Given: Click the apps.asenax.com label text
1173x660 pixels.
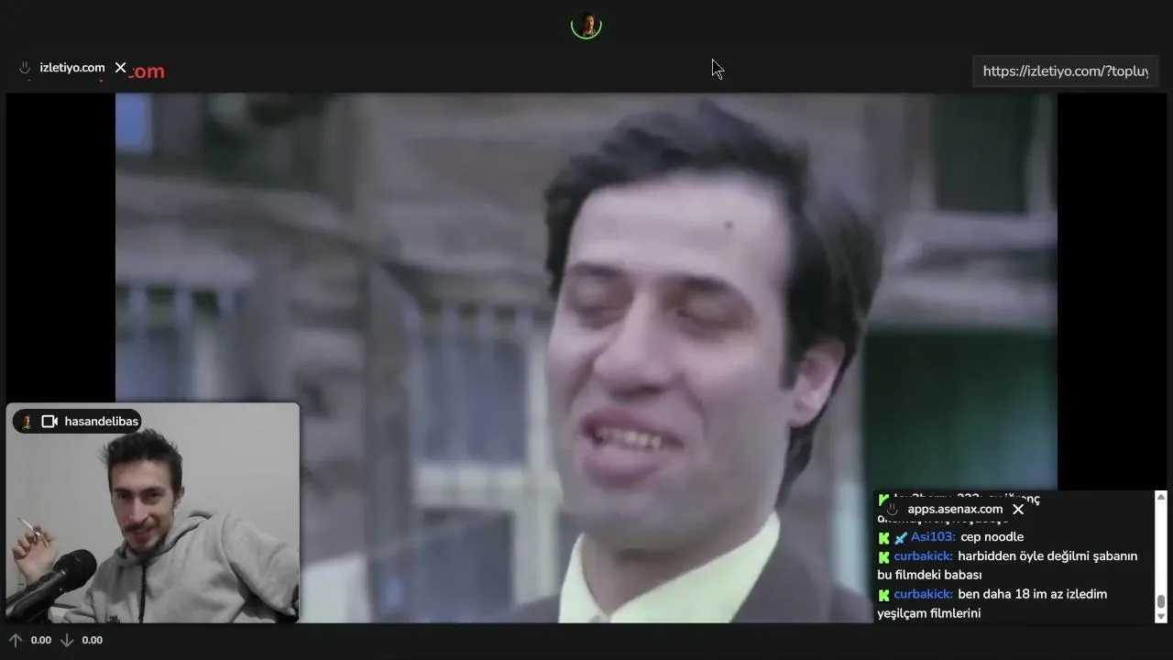Looking at the screenshot, I should [955, 509].
